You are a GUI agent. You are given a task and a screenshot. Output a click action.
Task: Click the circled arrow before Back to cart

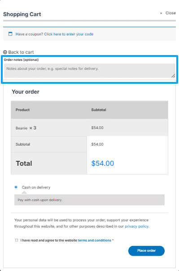5,52
